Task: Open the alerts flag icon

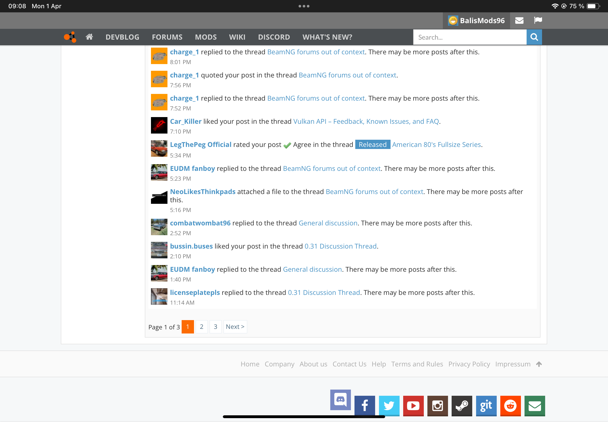Action: (538, 20)
